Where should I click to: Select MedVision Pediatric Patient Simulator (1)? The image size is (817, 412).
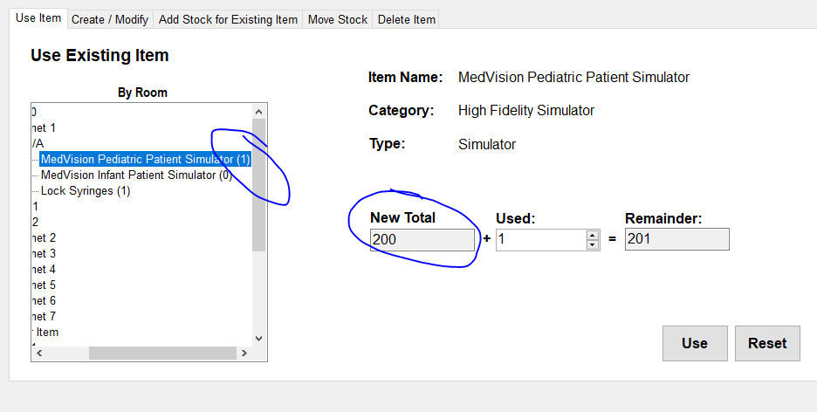(146, 160)
